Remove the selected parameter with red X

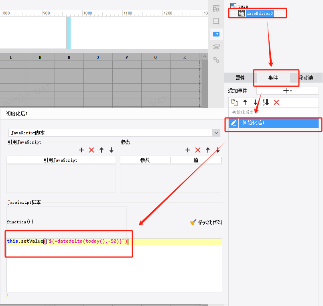(x=198, y=150)
